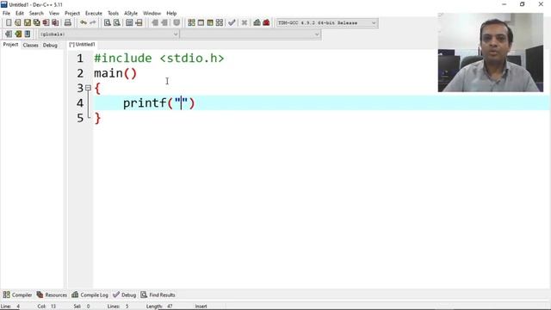The image size is (551, 310).
Task: Open the Search menu
Action: 36,14
